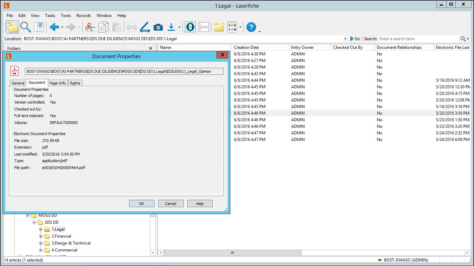
Task: Click the New Folder icon with sparkle
Action: pyautogui.click(x=219, y=27)
